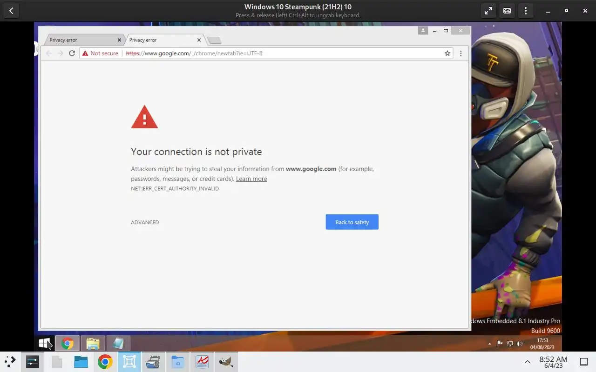The image size is (596, 372).
Task: Open a new tab in Chrome
Action: click(x=214, y=40)
